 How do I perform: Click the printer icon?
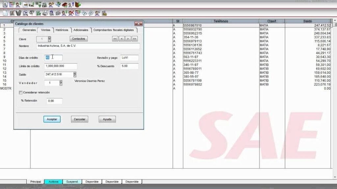[x=45, y=13]
